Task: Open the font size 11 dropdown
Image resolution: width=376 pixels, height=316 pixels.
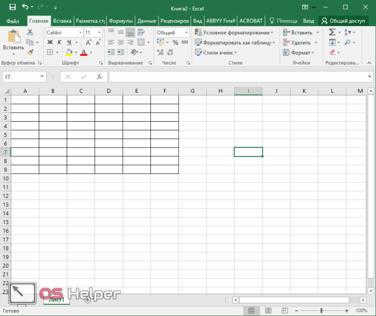Action: [x=99, y=32]
